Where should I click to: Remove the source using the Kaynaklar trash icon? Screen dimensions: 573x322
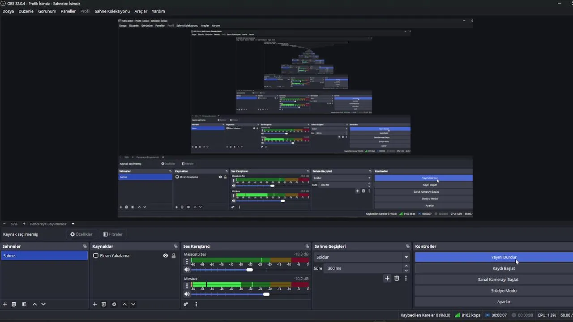click(x=104, y=304)
